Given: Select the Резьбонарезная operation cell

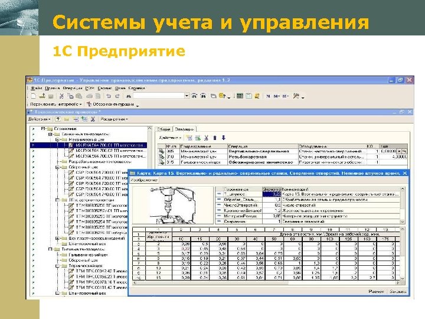Looking at the screenshot, I should click(262, 157).
